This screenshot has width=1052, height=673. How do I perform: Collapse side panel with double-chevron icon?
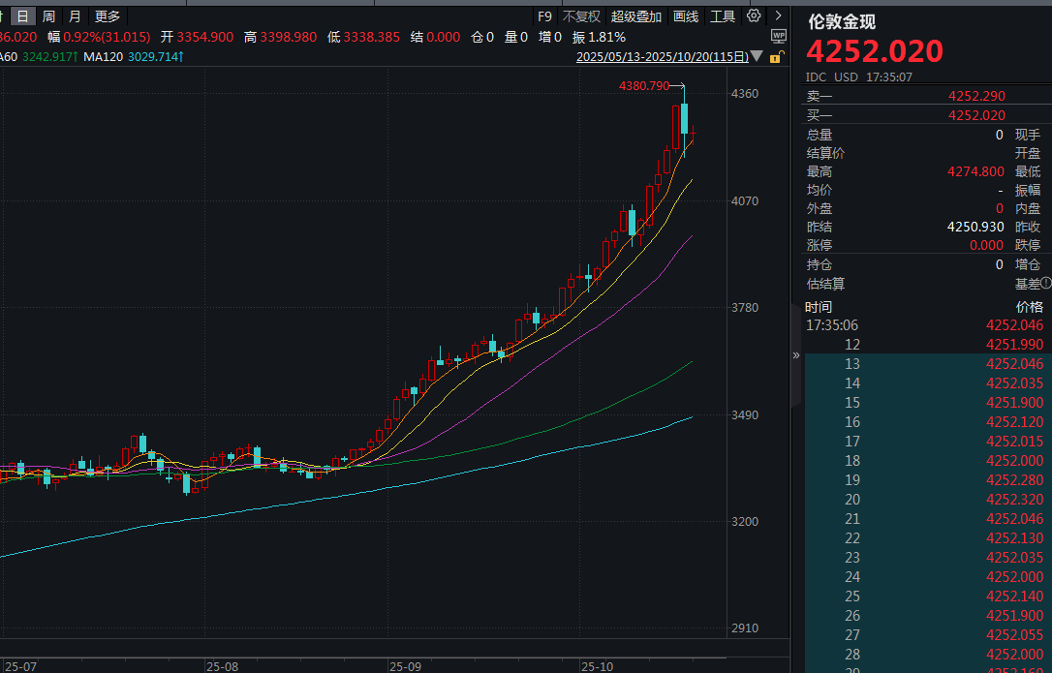coord(796,355)
